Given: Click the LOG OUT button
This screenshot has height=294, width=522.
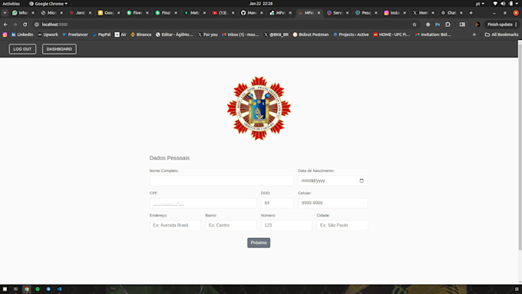Looking at the screenshot, I should point(22,49).
